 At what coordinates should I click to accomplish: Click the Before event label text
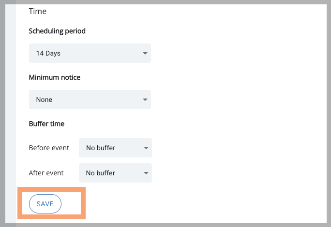pyautogui.click(x=49, y=148)
